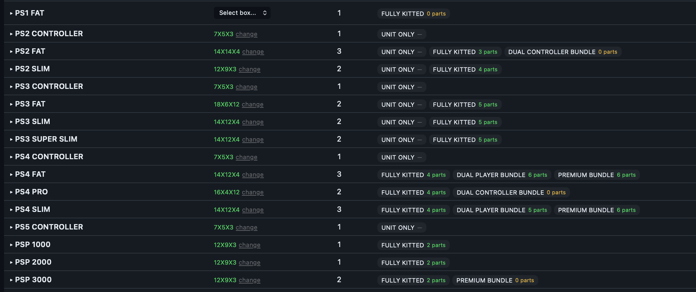
Task: Open PS4 SLIM's PREMIUM BUNDLE tag
Action: pos(597,210)
